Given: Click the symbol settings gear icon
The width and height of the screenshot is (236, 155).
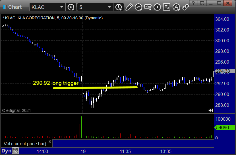Looking at the screenshot, I should [71, 7].
